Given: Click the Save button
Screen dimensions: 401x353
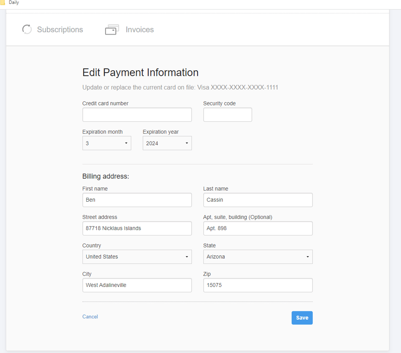Looking at the screenshot, I should click(302, 318).
